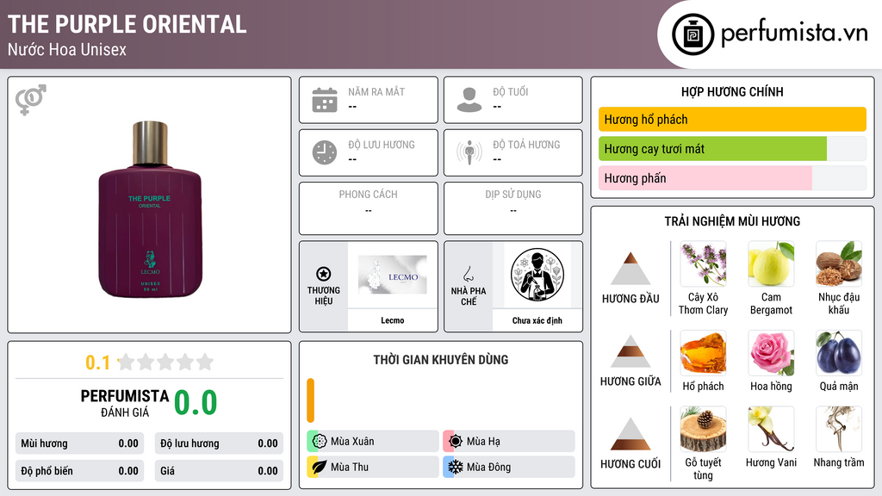Click the Hương Giữa pyramid icon

coord(630,351)
